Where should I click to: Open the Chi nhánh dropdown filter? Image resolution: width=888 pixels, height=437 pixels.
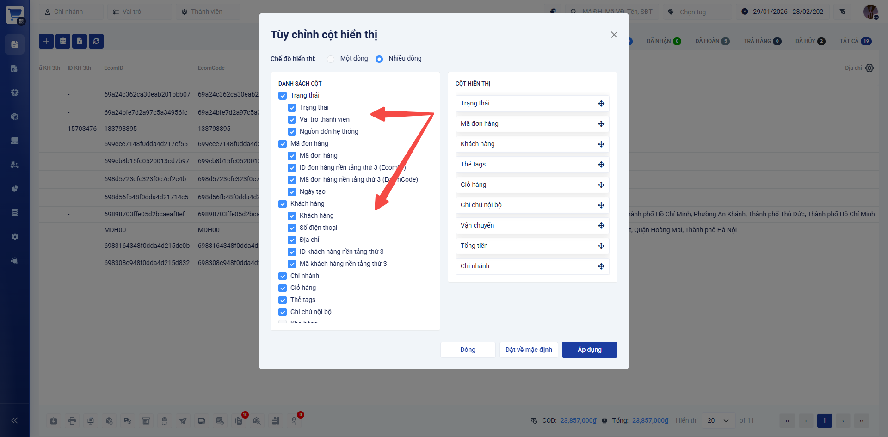coord(71,12)
